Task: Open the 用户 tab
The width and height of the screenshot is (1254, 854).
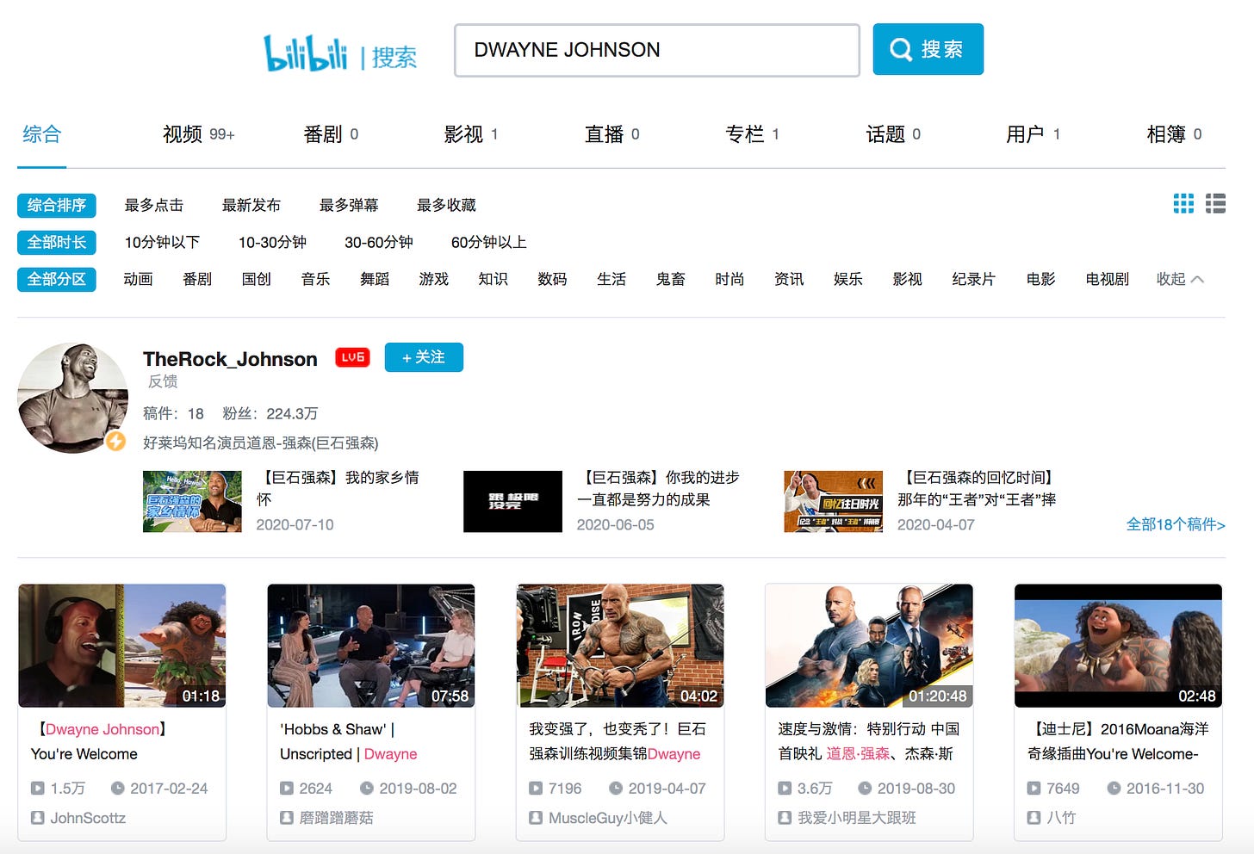Action: [x=1033, y=134]
